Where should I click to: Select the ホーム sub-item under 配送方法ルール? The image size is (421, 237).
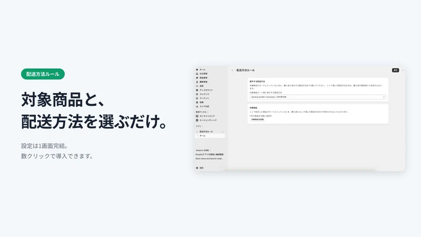pyautogui.click(x=209, y=136)
